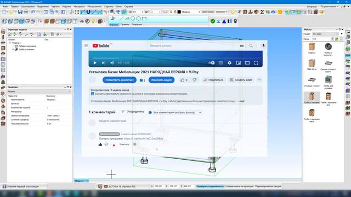Open the Справка menu
This screenshot has width=351, height=197.
pos(128,7)
